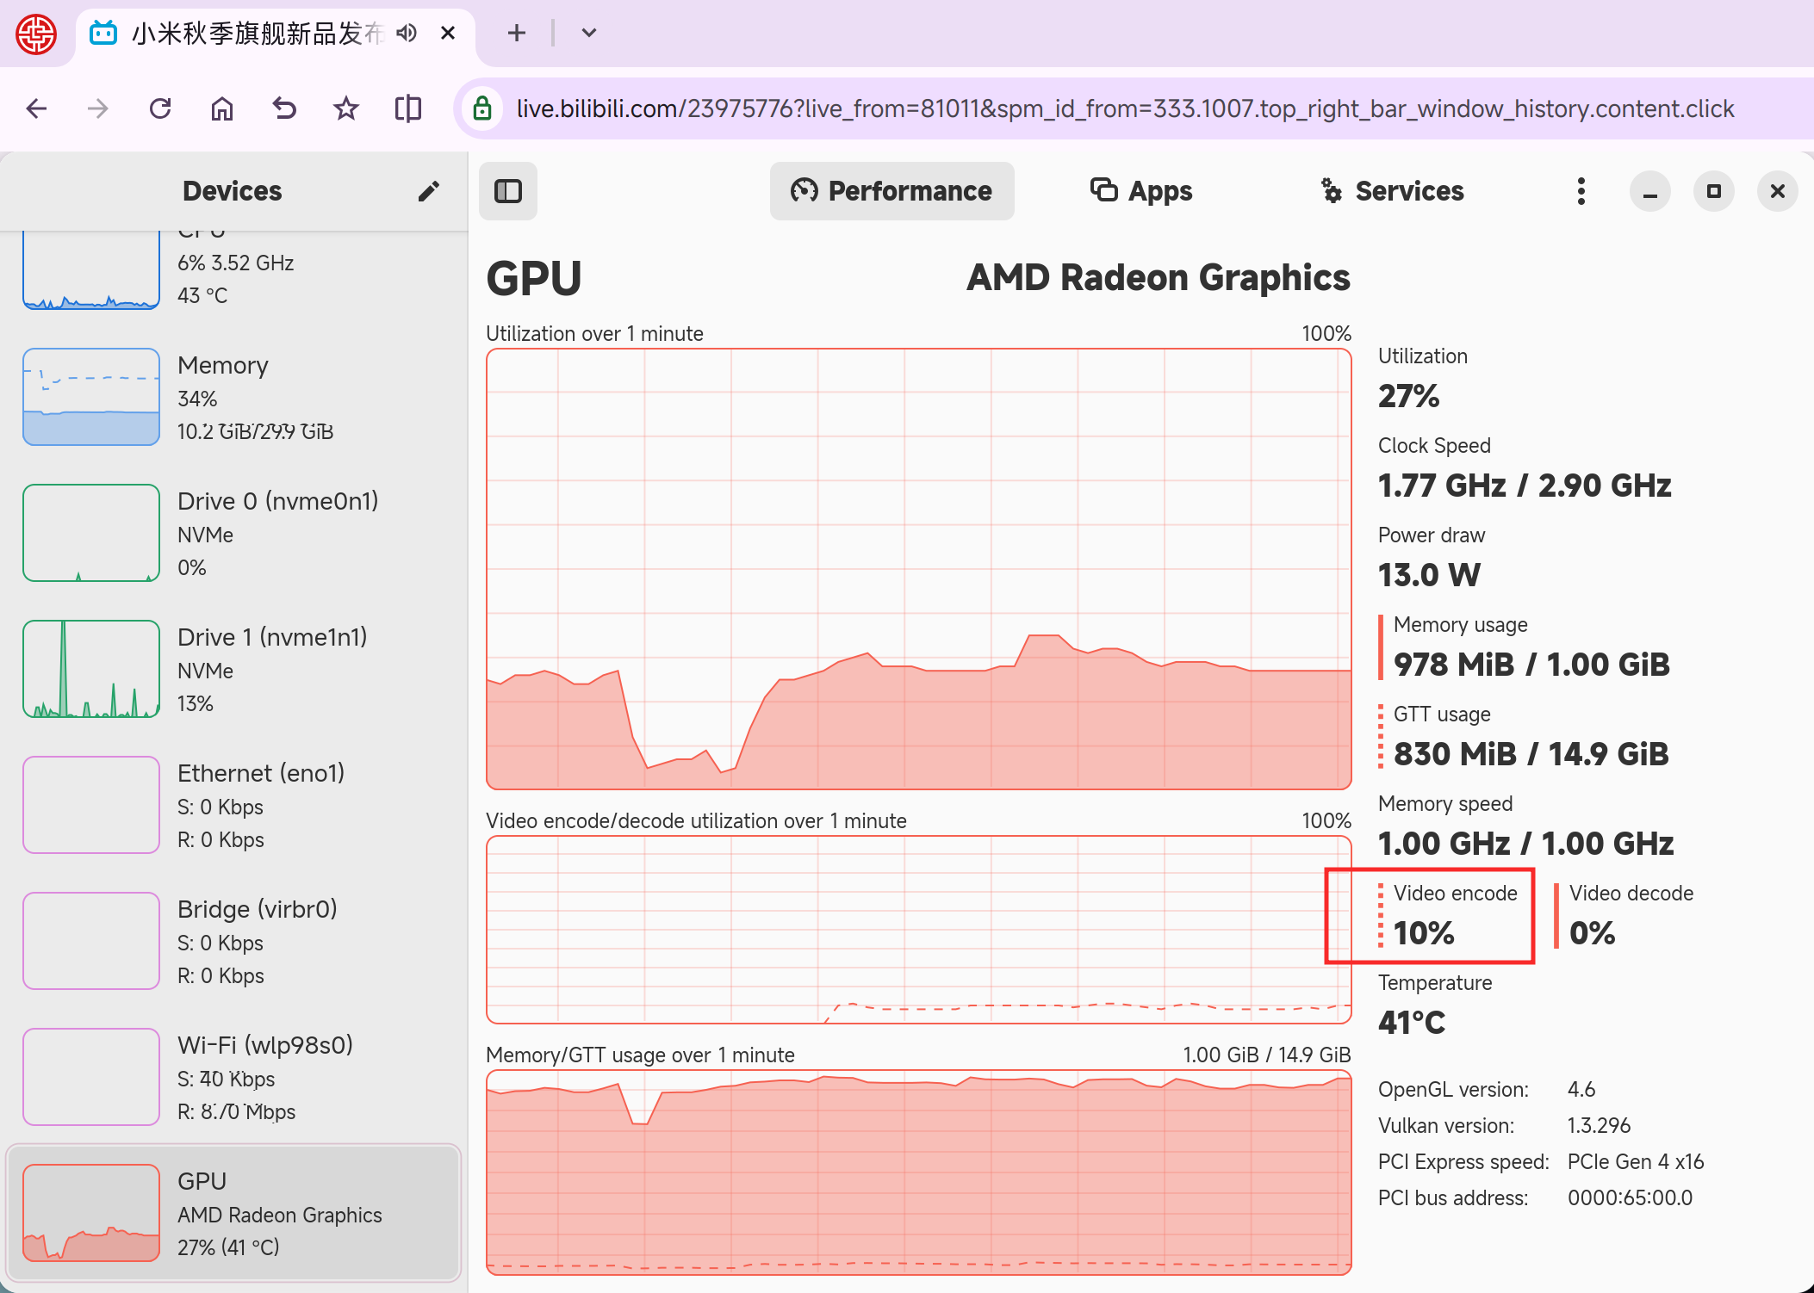Go forward in browser history
Screen dimensions: 1814x1293
point(98,108)
